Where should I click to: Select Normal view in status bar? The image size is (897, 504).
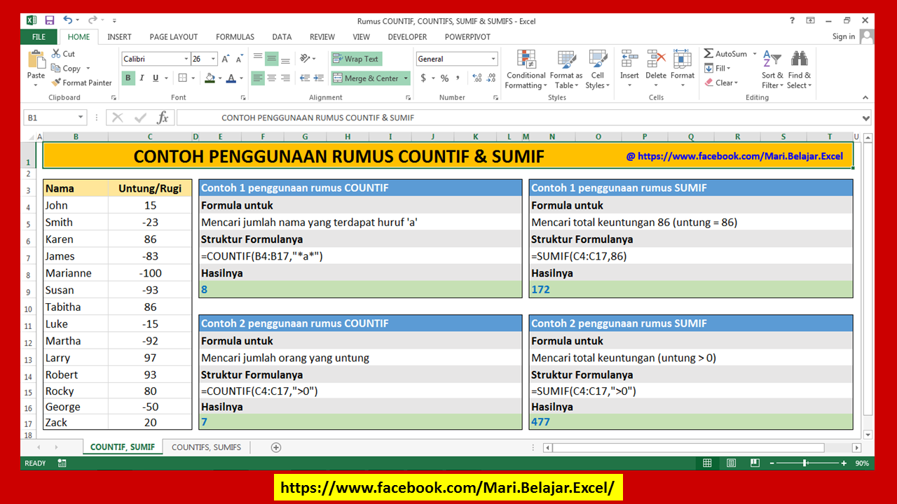(707, 463)
